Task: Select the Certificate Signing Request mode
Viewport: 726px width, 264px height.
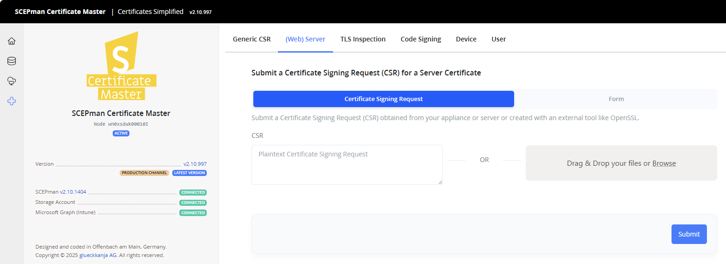Action: 383,99
